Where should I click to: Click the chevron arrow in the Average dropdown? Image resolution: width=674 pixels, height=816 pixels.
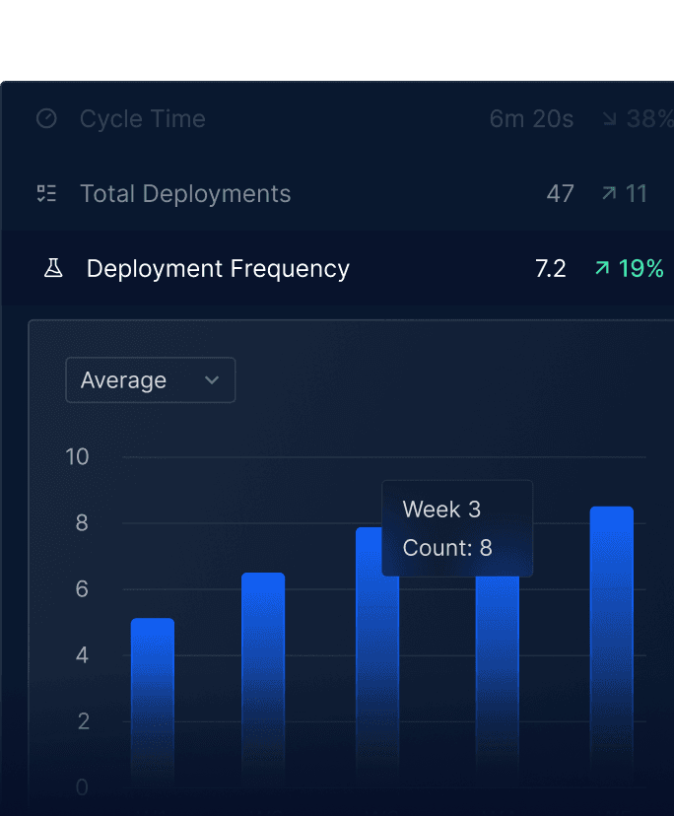[x=211, y=380]
